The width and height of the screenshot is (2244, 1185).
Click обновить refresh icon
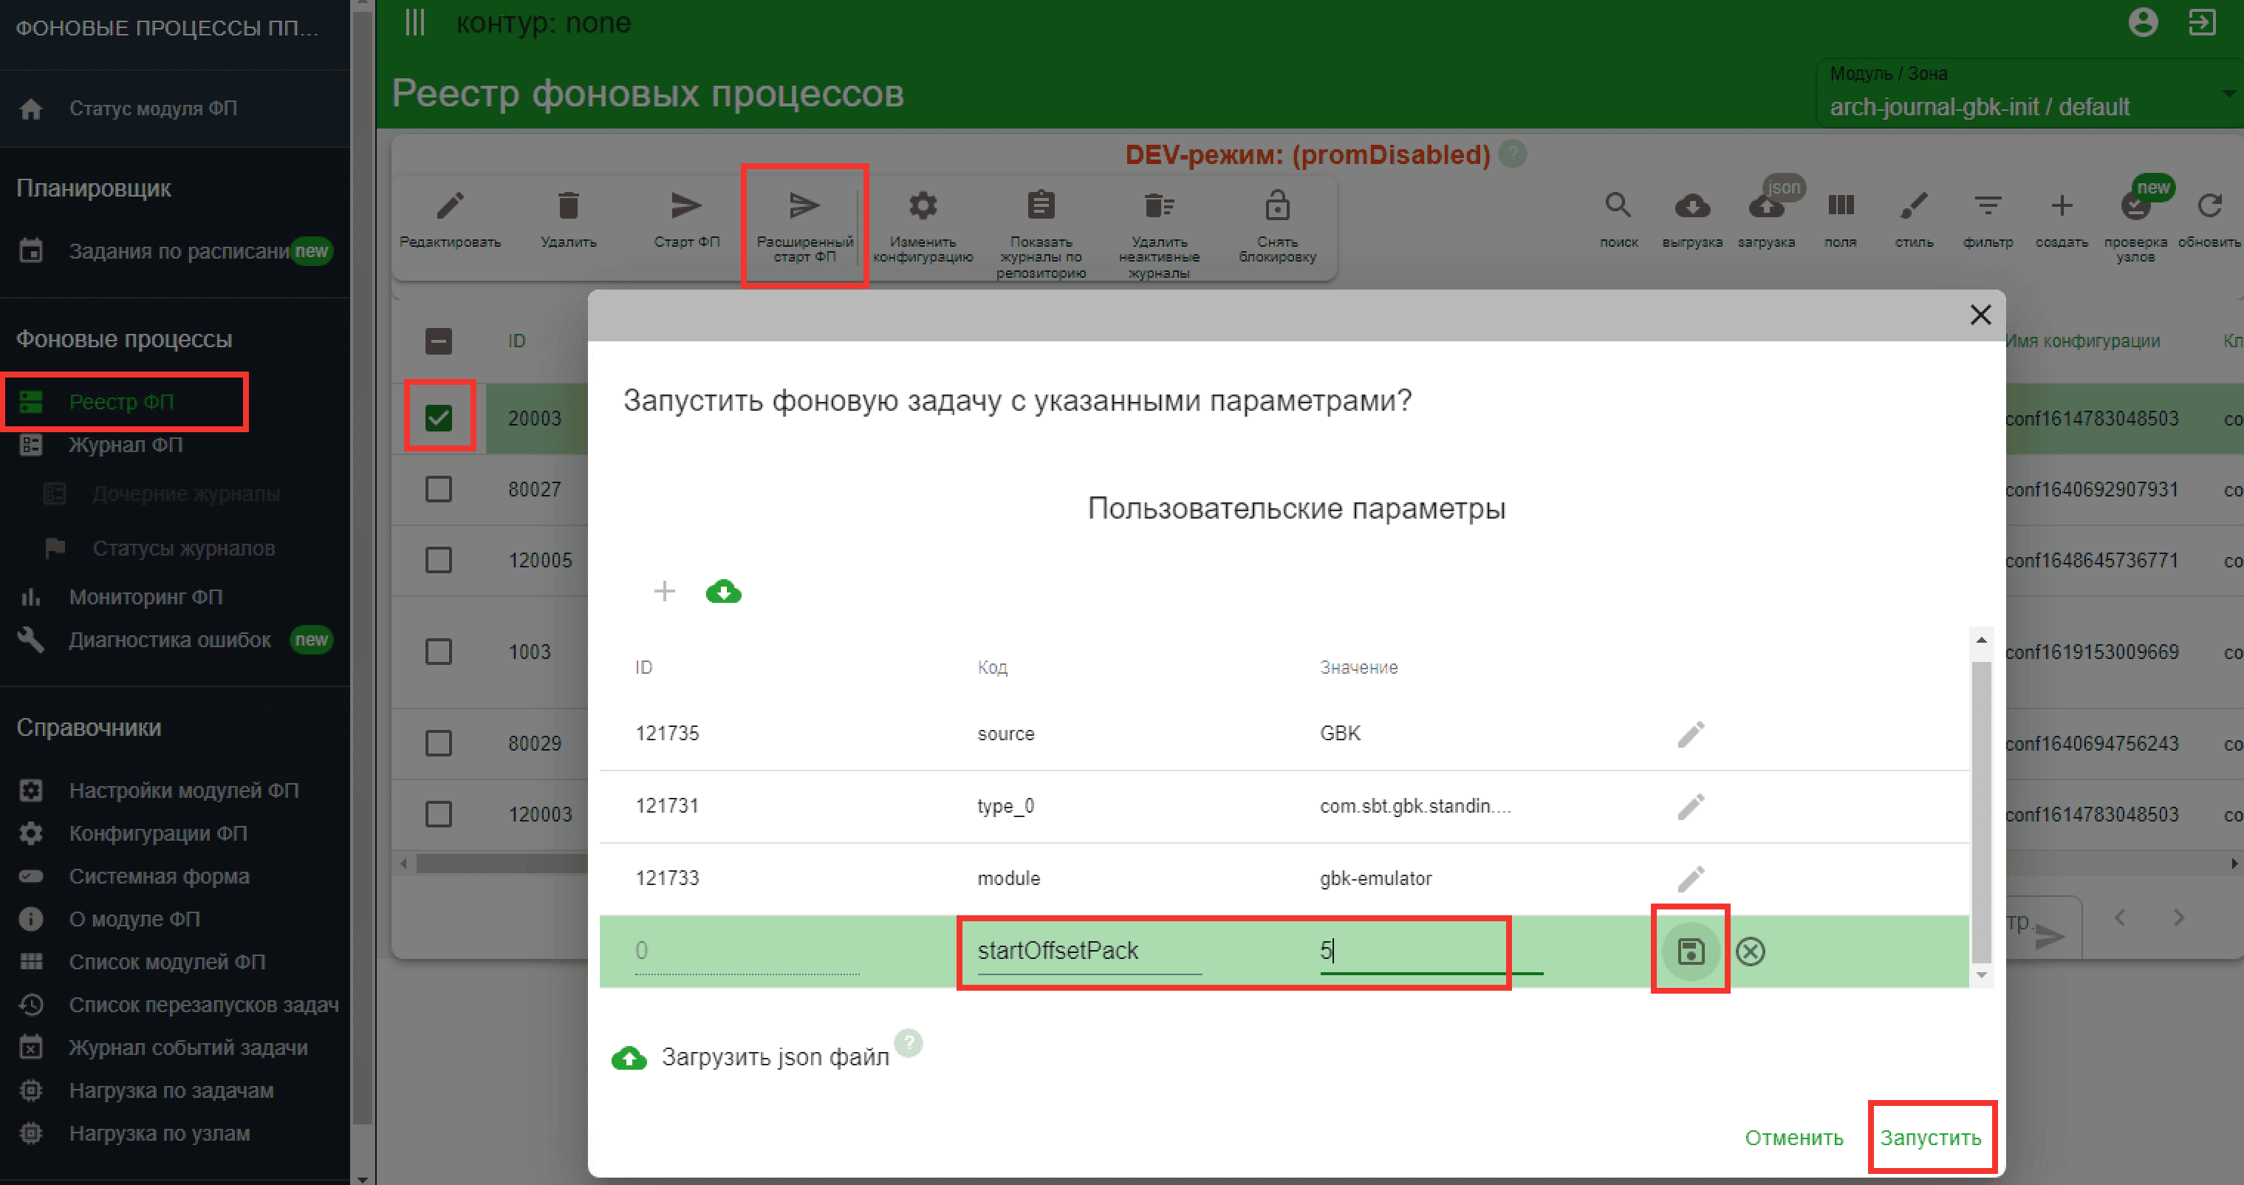(x=2209, y=207)
